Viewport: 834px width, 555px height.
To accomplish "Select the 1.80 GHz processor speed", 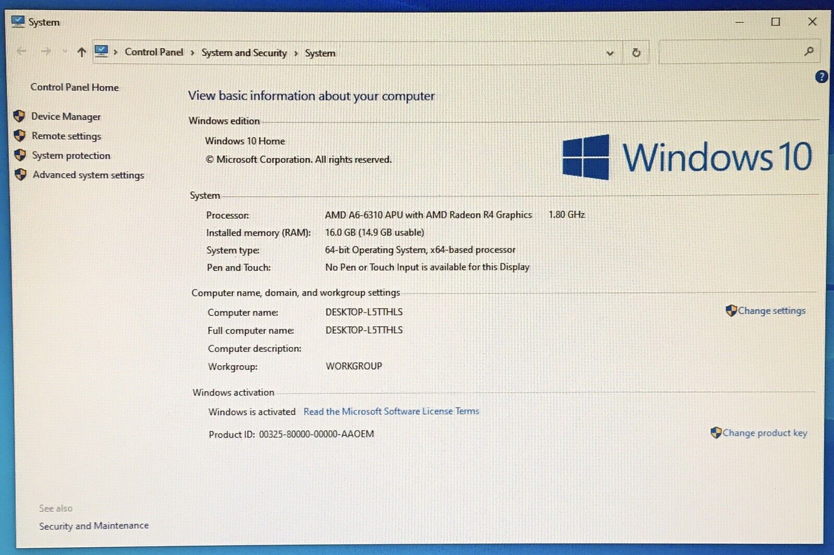I will 567,214.
